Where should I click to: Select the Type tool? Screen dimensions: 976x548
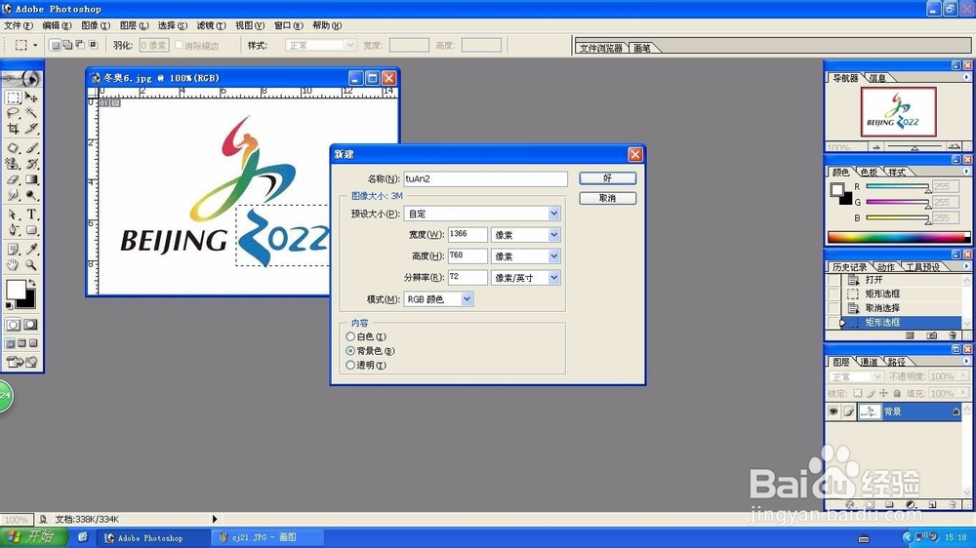[x=31, y=215]
